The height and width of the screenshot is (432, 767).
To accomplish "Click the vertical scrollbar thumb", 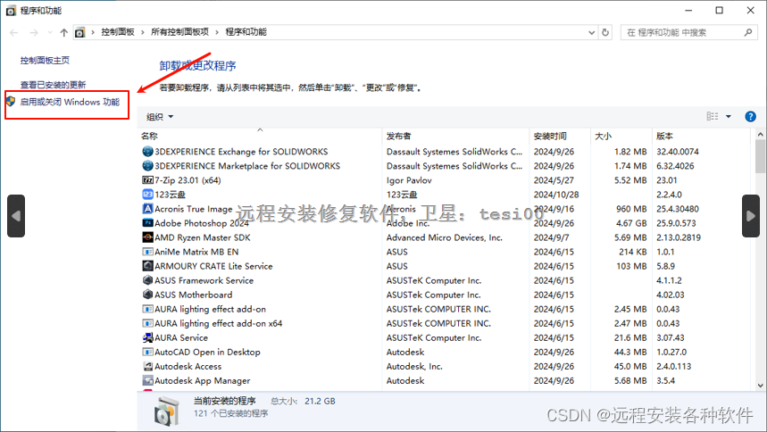I will pyautogui.click(x=760, y=156).
